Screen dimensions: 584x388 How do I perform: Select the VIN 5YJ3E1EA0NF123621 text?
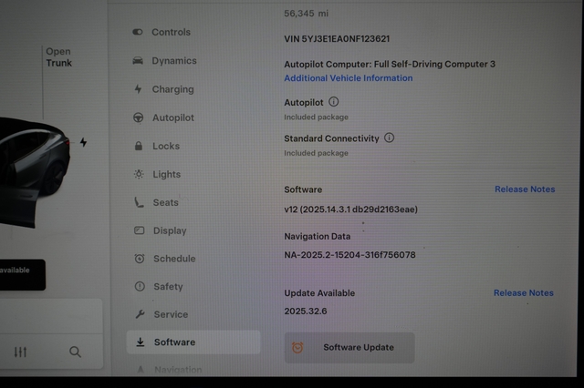pyautogui.click(x=337, y=39)
